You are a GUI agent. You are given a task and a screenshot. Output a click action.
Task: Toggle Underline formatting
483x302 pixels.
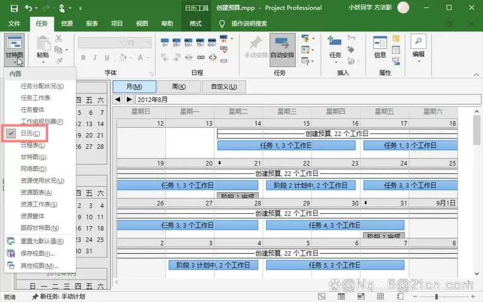(x=107, y=57)
